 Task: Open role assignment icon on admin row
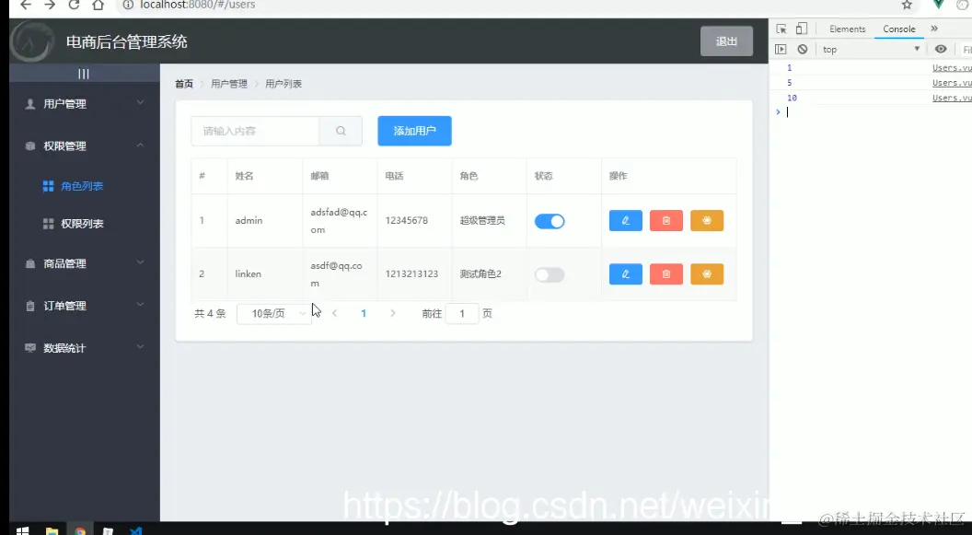707,220
